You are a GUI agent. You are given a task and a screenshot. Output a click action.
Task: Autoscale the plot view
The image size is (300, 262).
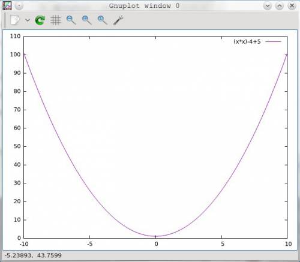102,20
